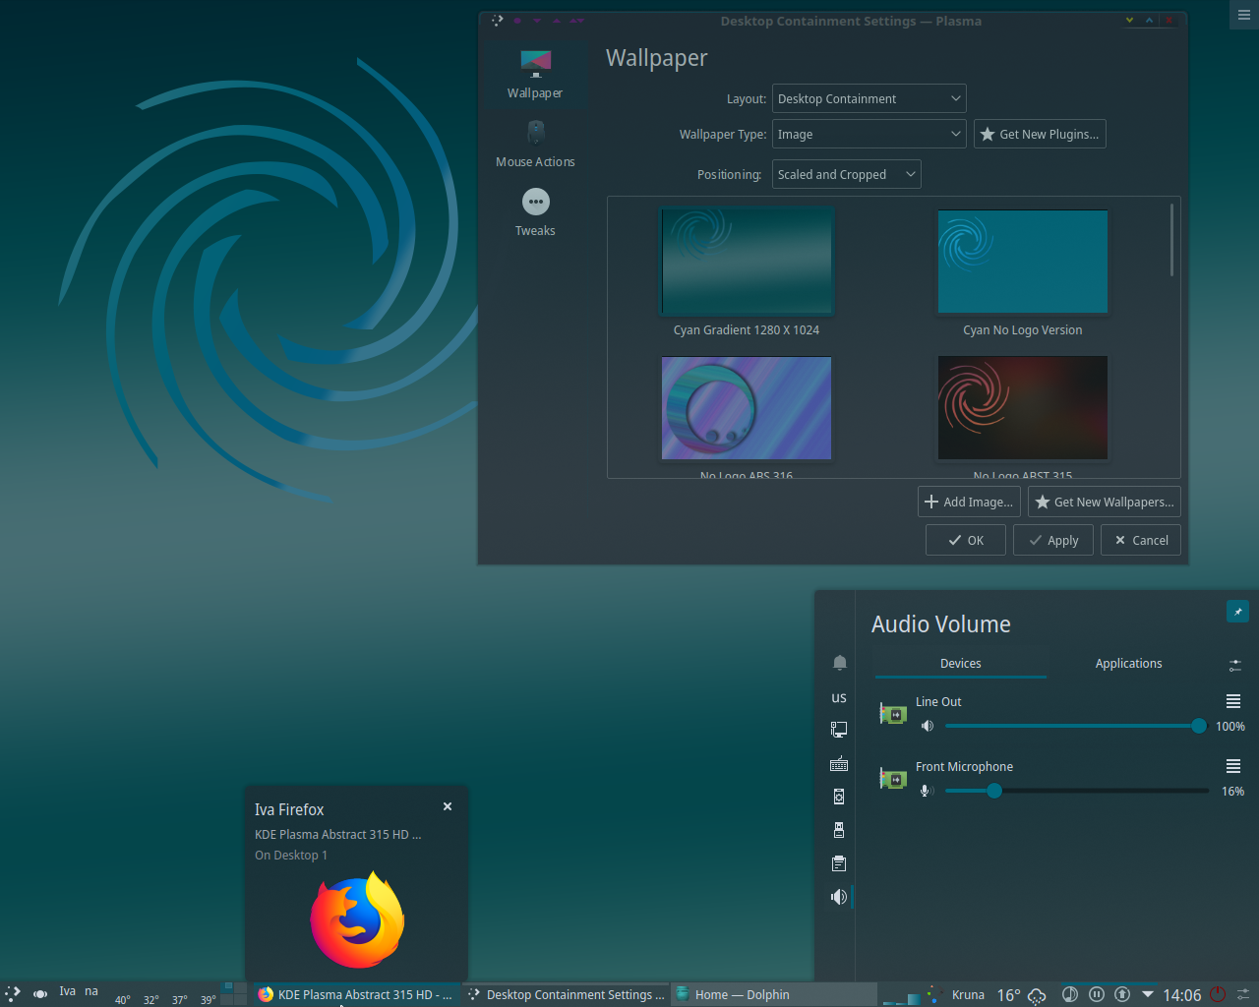This screenshot has width=1259, height=1007.
Task: Mute the Front Microphone input
Action: pyautogui.click(x=925, y=791)
